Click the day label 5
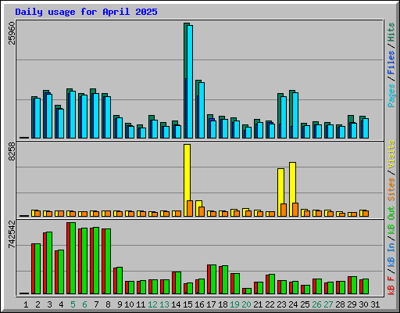Image resolution: width=400 pixels, height=313 pixels. click(73, 304)
